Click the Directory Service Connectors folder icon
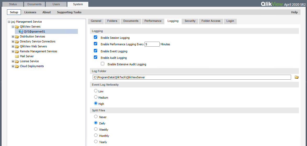The height and width of the screenshot is (146, 307). (x=17, y=42)
